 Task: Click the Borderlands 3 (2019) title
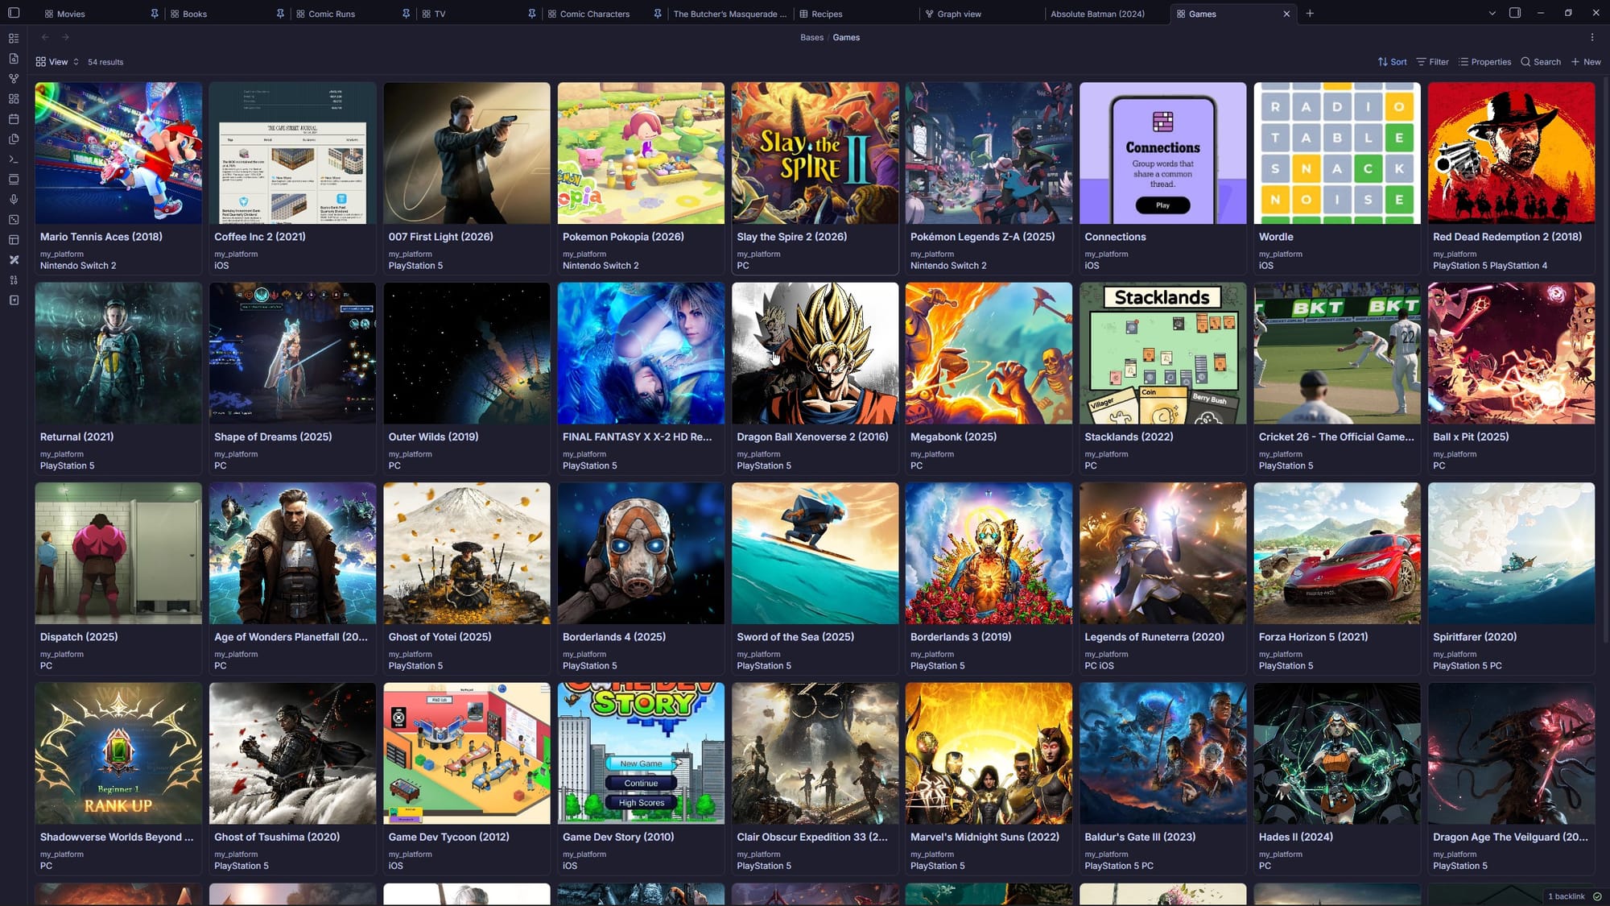[960, 637]
